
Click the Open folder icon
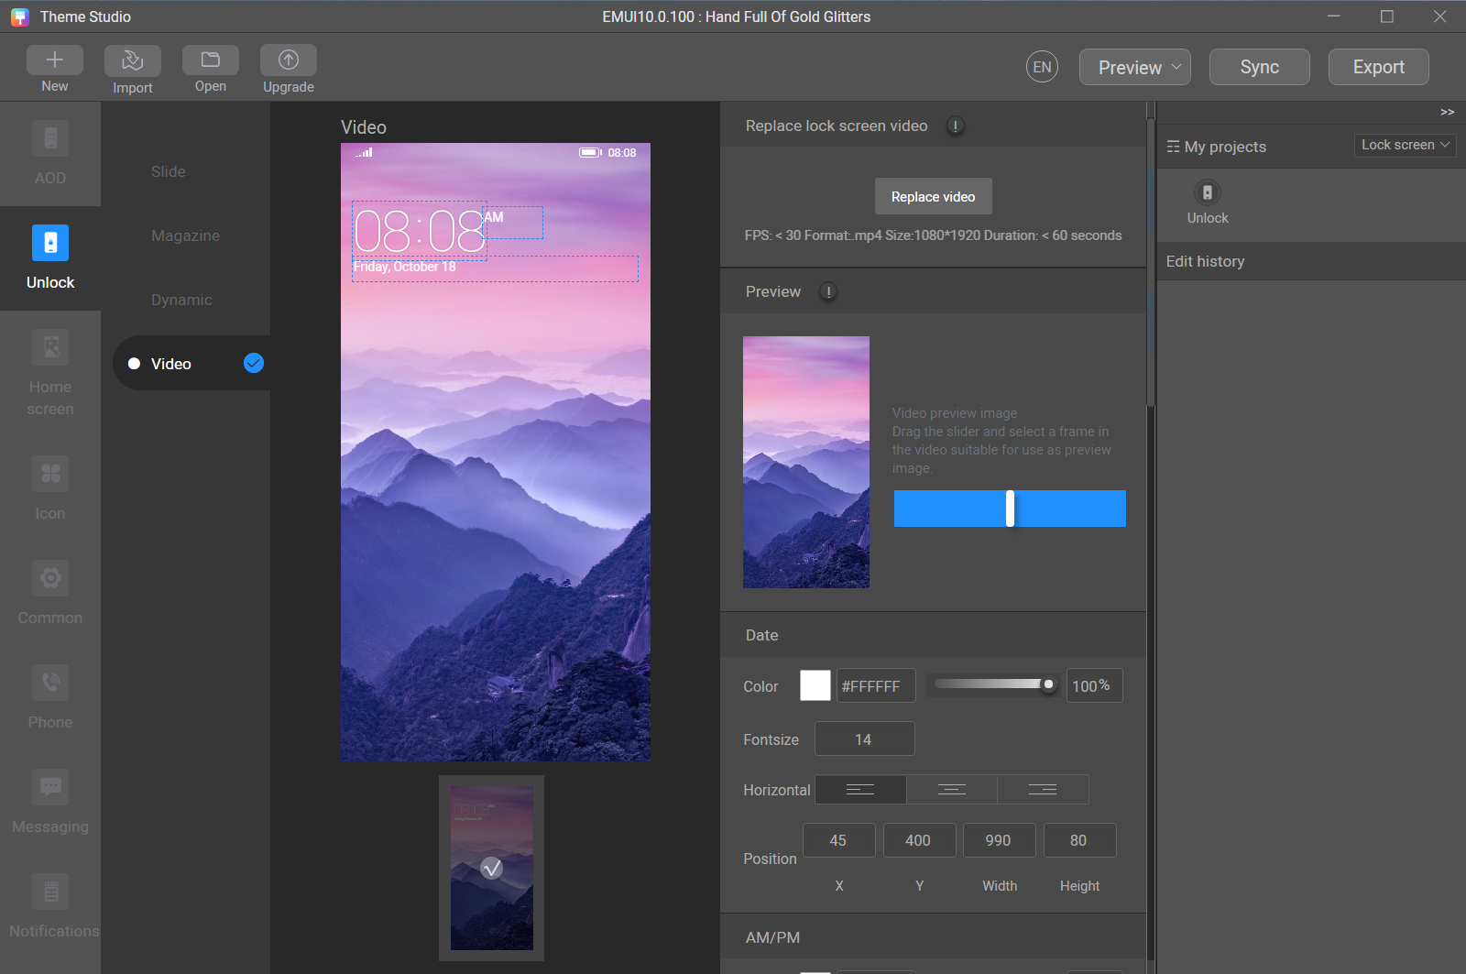point(211,60)
